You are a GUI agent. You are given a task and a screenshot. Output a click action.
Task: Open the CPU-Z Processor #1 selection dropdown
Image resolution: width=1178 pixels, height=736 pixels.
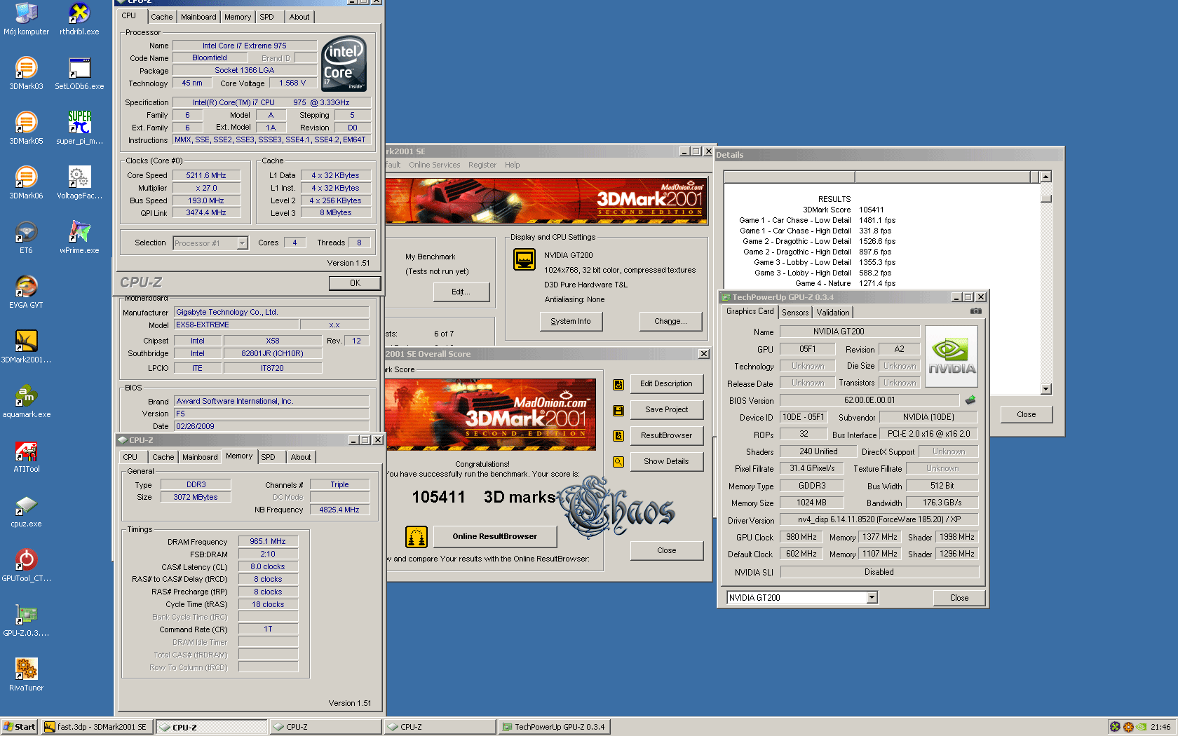pos(242,243)
